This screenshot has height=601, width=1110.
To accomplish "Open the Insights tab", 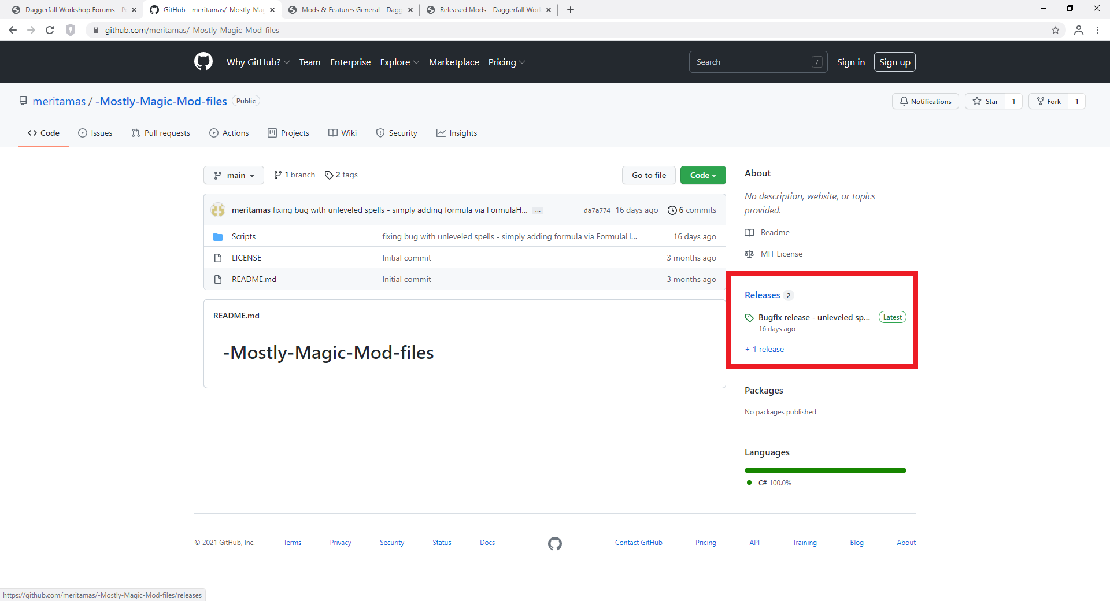I will point(457,133).
